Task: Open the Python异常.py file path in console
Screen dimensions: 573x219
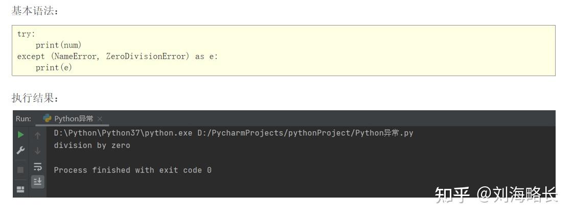Action: pos(305,133)
